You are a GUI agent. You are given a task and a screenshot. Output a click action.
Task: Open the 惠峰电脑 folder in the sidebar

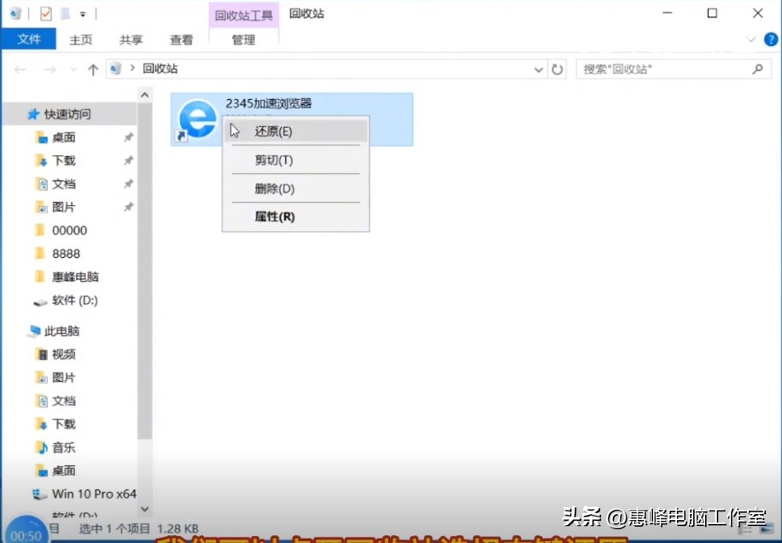75,276
